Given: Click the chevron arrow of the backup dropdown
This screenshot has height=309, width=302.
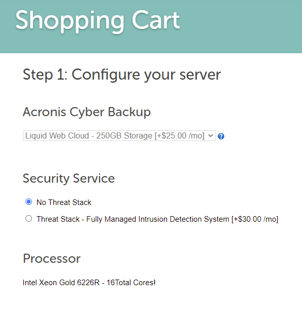Looking at the screenshot, I should click(x=211, y=136).
